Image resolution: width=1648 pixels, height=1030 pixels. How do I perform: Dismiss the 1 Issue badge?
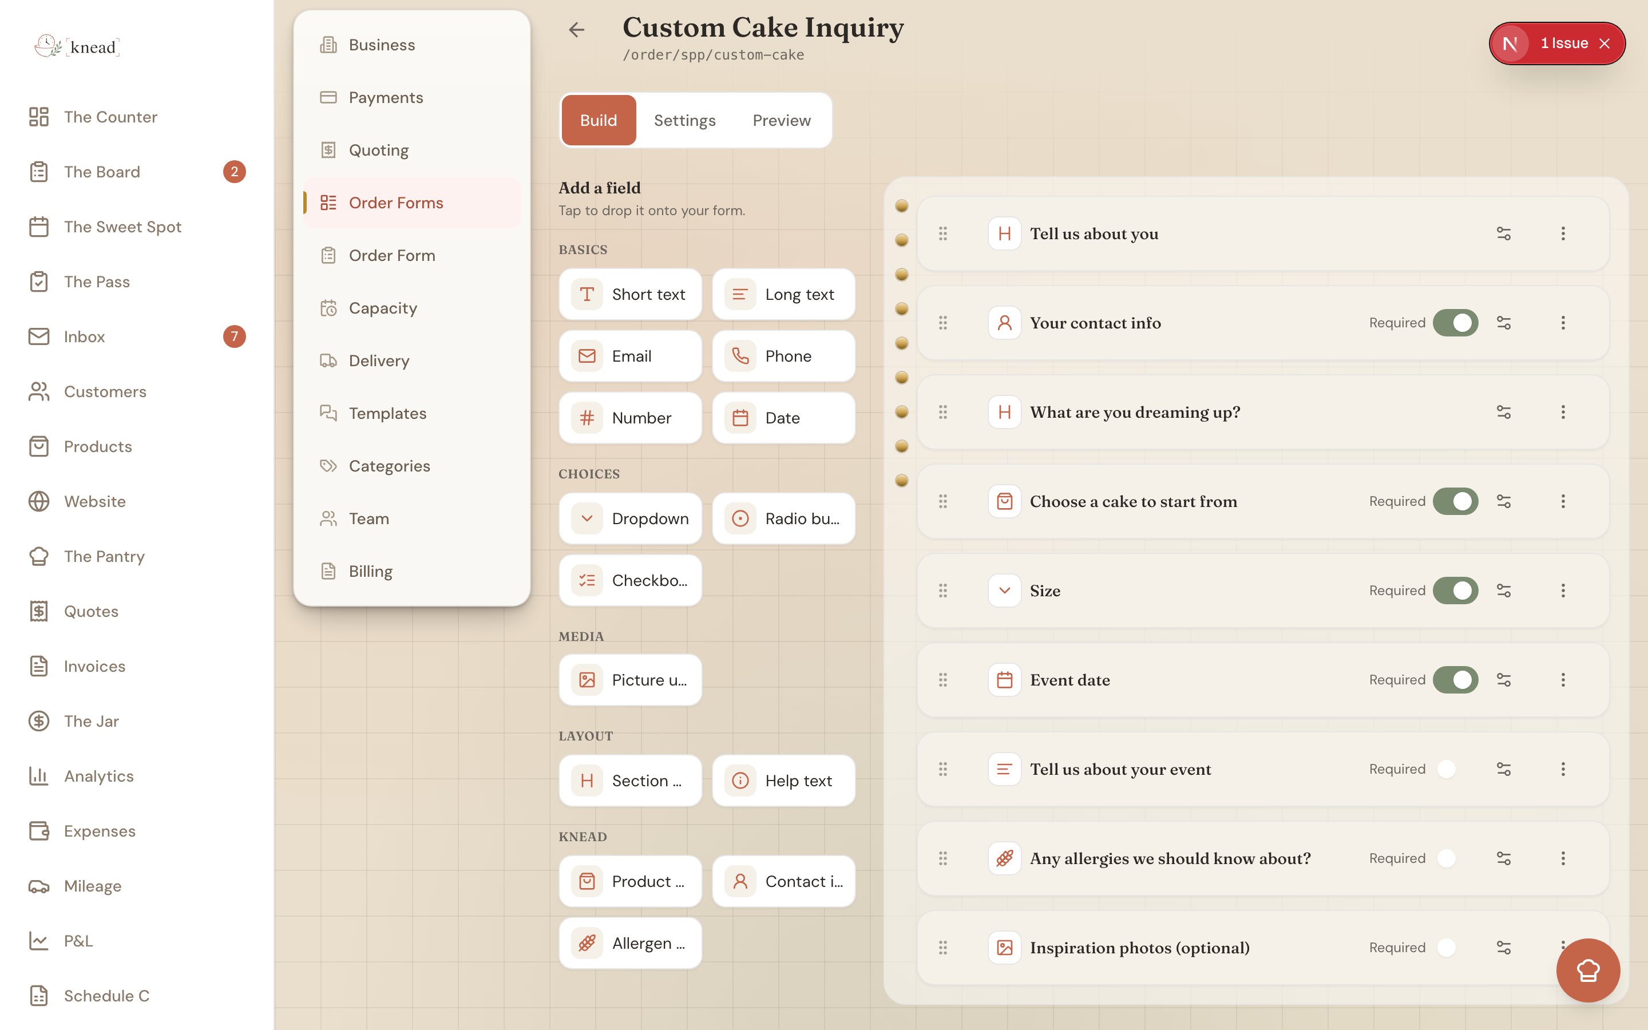click(x=1605, y=43)
